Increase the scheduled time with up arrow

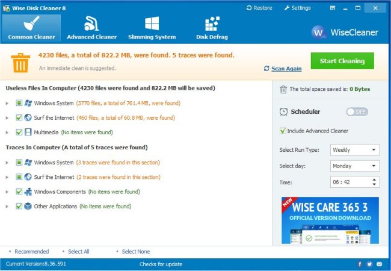pos(374,179)
